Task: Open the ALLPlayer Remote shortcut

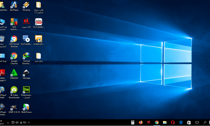Action: 3,109
